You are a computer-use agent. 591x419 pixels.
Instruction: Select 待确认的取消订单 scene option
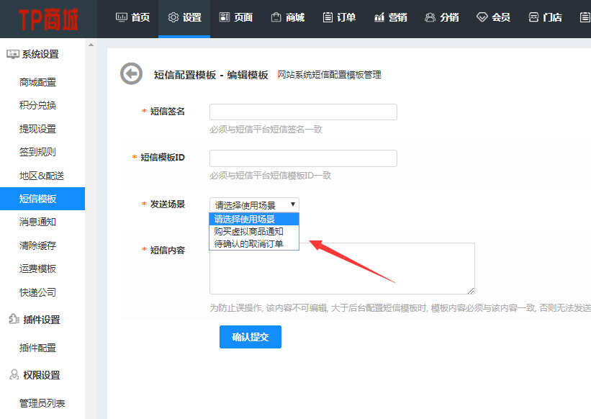[248, 243]
